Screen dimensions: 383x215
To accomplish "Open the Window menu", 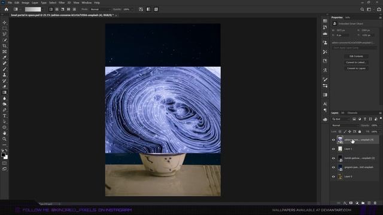I will click(x=86, y=2).
